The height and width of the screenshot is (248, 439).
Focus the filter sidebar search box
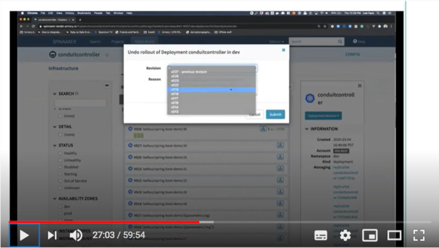(81, 103)
